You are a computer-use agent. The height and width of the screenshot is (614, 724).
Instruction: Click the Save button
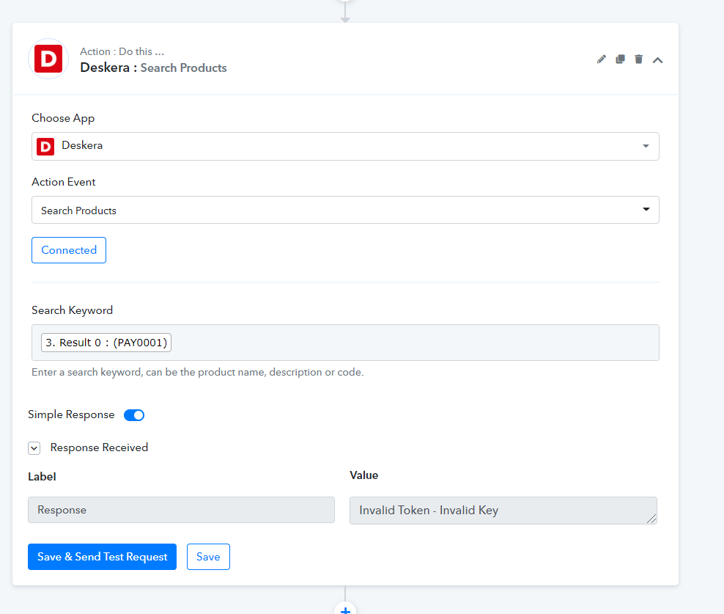208,557
